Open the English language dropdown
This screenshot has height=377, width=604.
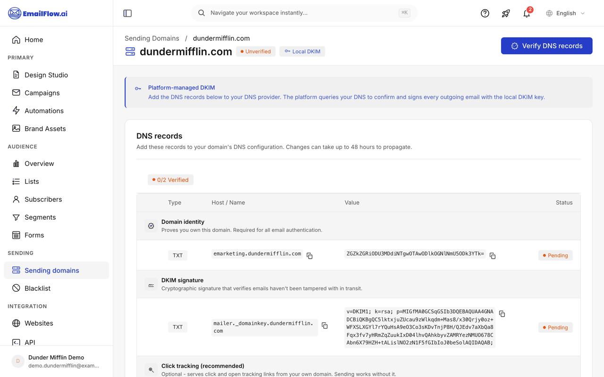[x=566, y=13]
